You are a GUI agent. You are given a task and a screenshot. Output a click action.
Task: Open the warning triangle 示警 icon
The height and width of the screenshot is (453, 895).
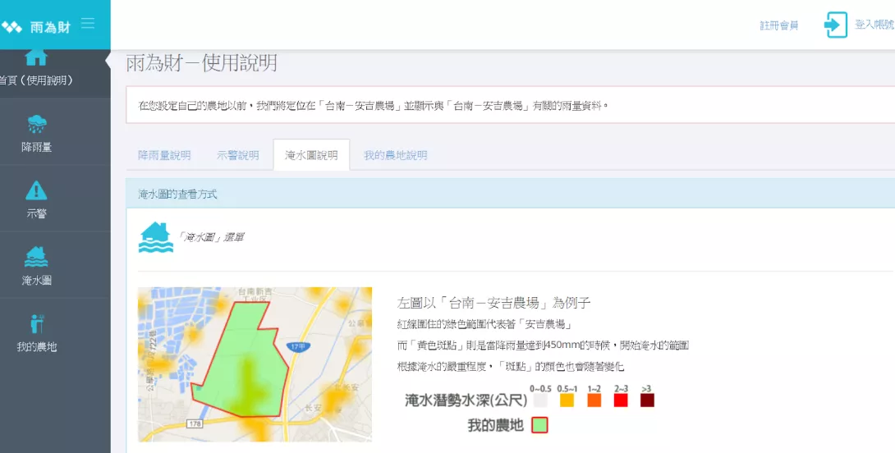click(36, 190)
